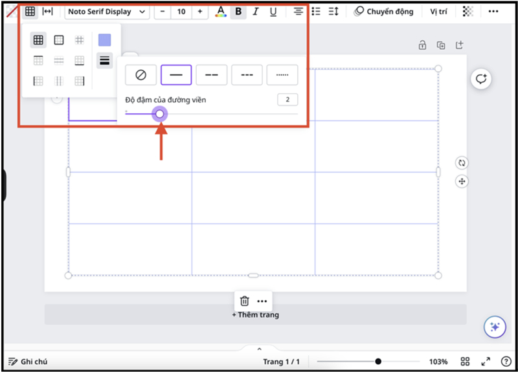Expand the page panel chevron at bottom
Image resolution: width=518 pixels, height=372 pixels.
[259, 349]
